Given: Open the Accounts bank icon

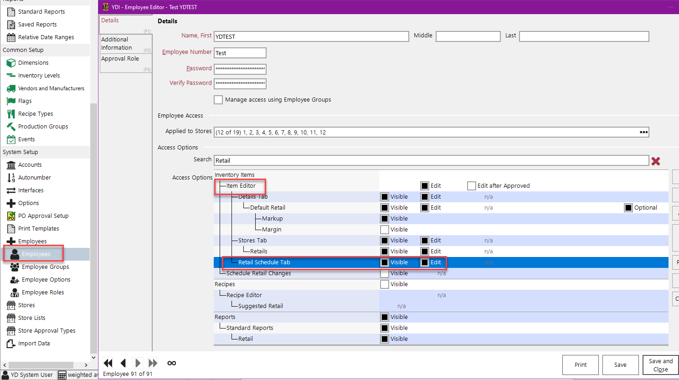Looking at the screenshot, I should click(x=11, y=165).
